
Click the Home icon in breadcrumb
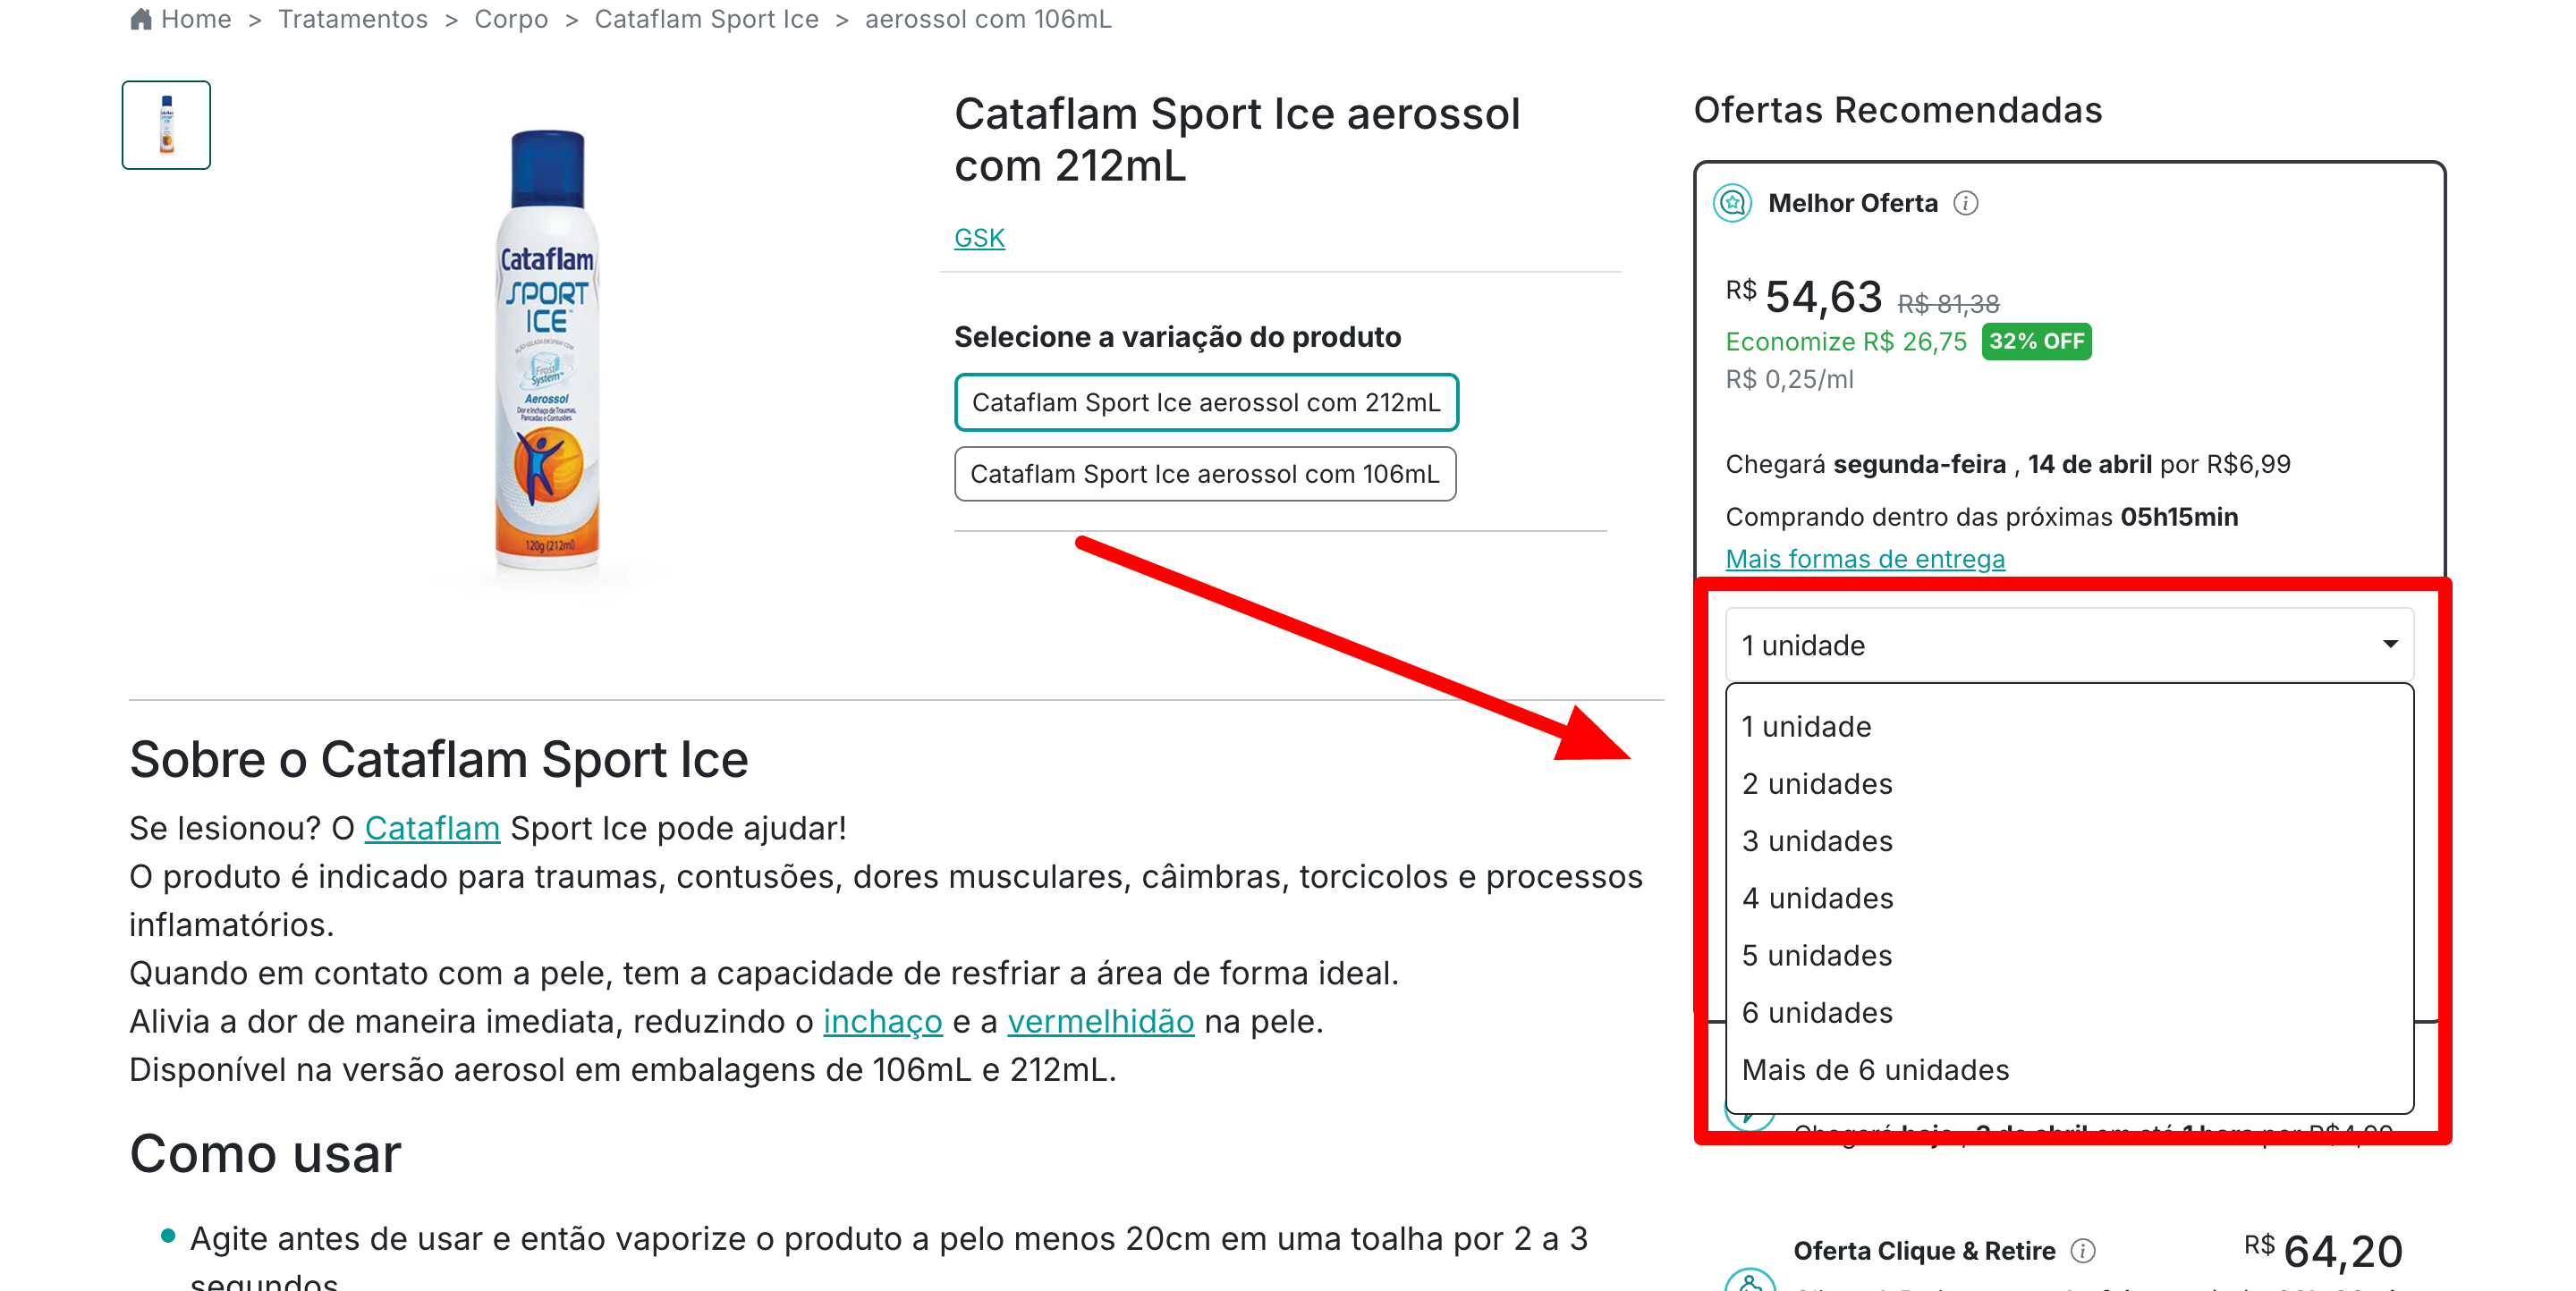pos(141,19)
